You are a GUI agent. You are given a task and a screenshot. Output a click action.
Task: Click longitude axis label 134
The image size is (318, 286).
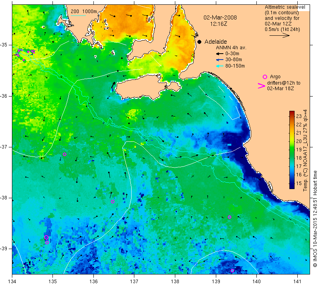(x=12, y=282)
